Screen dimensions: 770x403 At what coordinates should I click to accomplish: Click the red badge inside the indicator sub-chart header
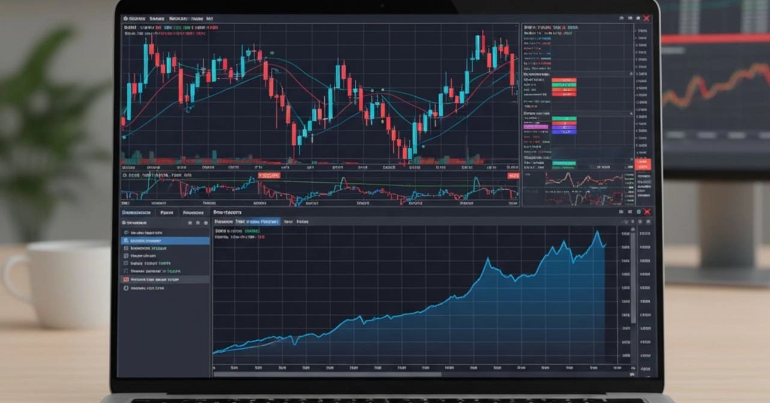click(269, 175)
